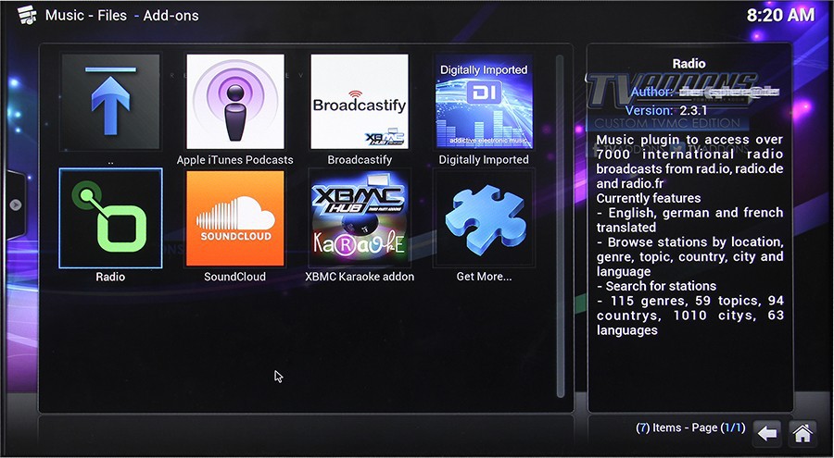Select the green Radio add-on icon

tap(110, 218)
